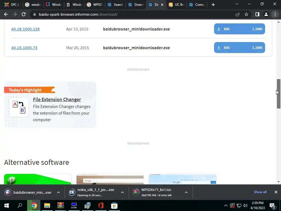Screen dimensions: 281x211
Task: Open network status tray icon
Action: click(x=239, y=206)
